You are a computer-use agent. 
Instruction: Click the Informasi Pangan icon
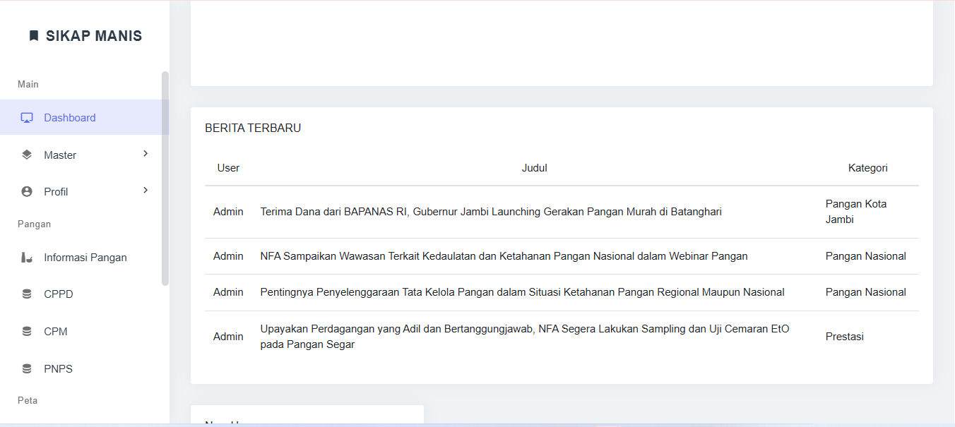[x=27, y=258]
